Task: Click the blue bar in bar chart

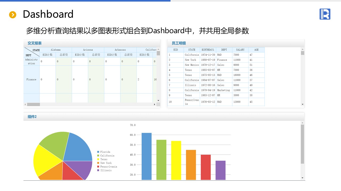Action: pos(147,157)
